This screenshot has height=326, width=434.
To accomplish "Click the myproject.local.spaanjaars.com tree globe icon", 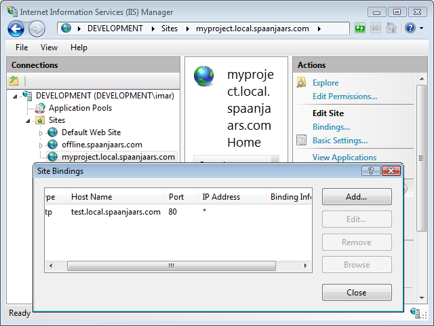I will pos(53,157).
